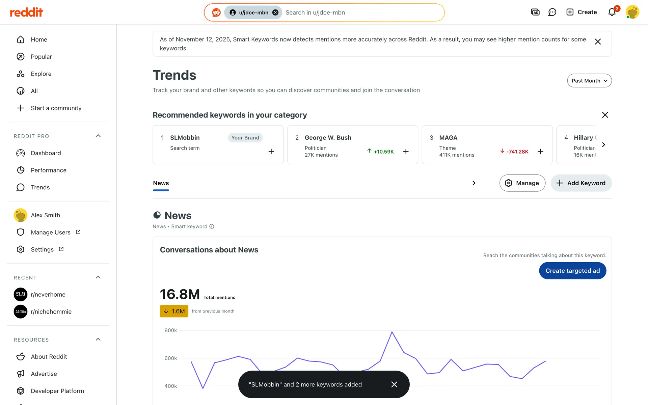Viewport: 648px width, 405px height.
Task: Open the notifications bell icon
Action: [x=612, y=12]
